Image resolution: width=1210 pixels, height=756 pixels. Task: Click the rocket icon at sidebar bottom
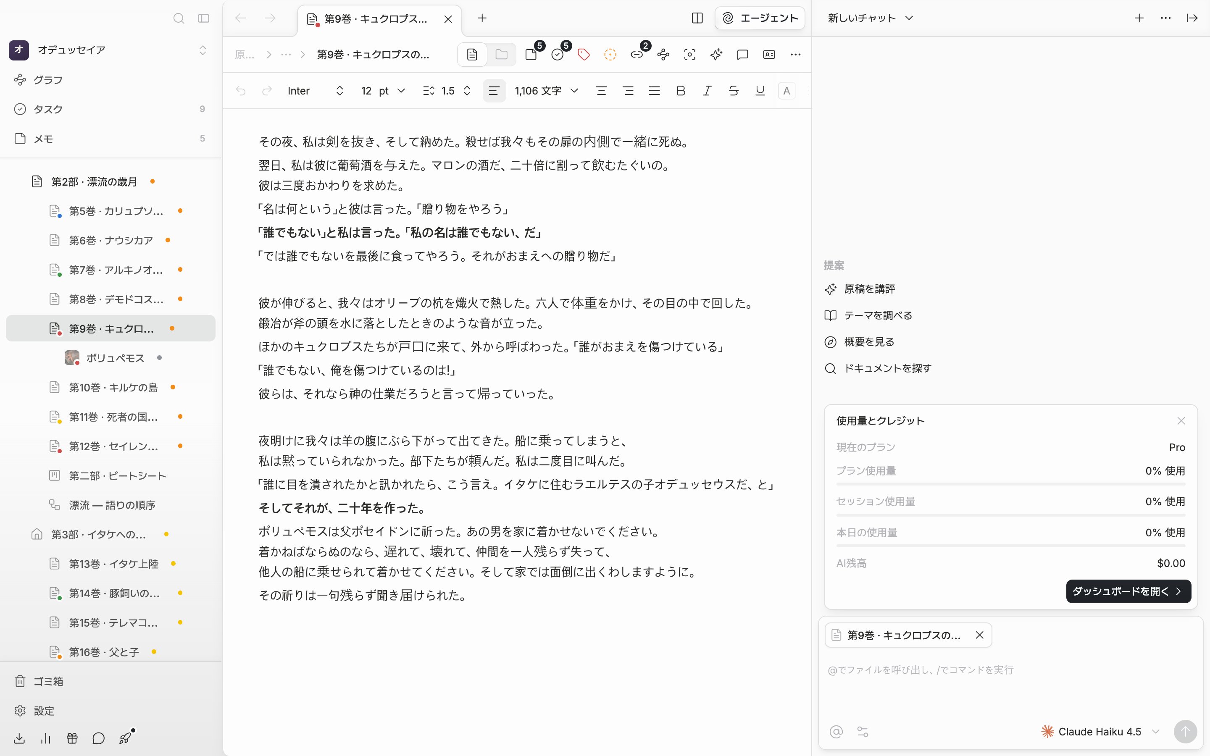pyautogui.click(x=126, y=738)
